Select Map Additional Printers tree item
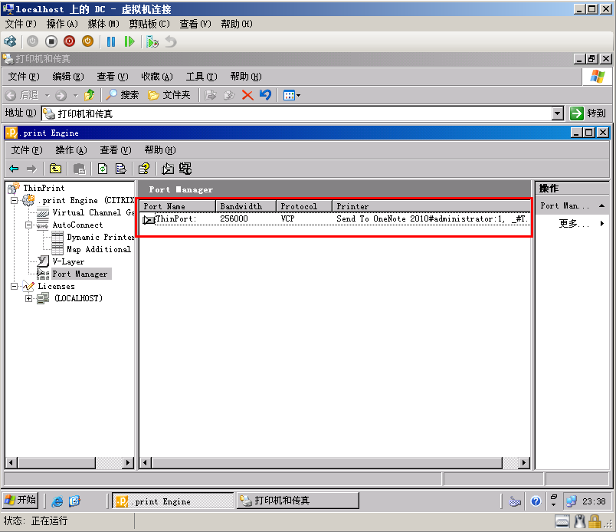616x532 pixels. (99, 249)
